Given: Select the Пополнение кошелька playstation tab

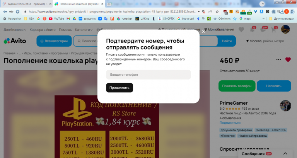Looking at the screenshot, I should click(x=79, y=4).
